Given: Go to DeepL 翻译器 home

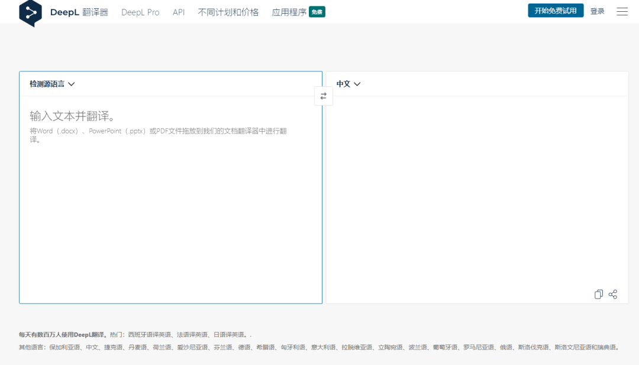Looking at the screenshot, I should click(79, 12).
